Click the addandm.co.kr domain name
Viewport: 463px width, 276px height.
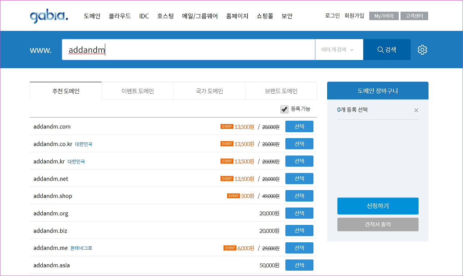tap(53, 144)
